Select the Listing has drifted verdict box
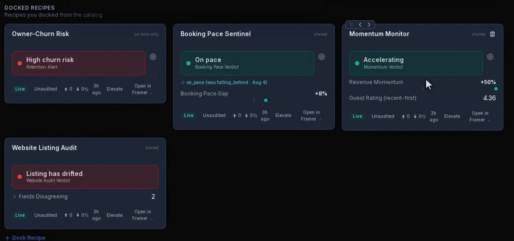Screen dimensions: 514x241 click(85, 177)
